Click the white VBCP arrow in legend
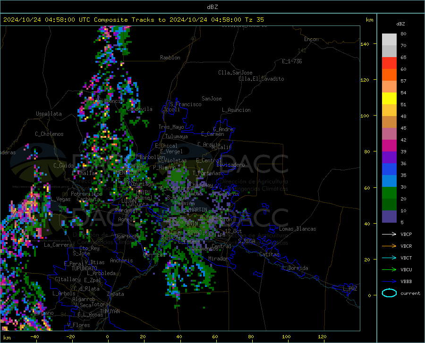 coord(389,234)
